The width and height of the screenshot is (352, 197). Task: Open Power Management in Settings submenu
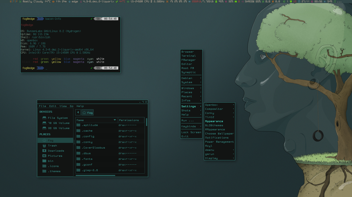pos(220,142)
